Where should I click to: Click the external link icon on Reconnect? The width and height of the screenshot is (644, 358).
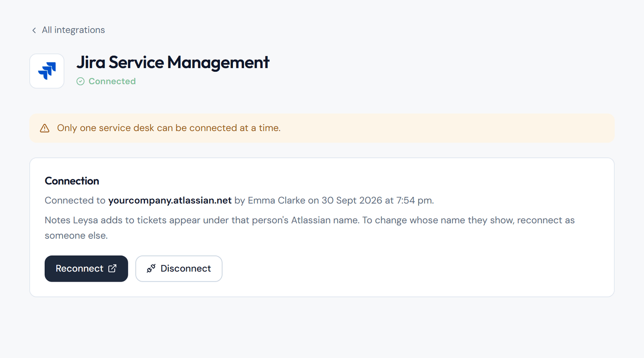[112, 268]
